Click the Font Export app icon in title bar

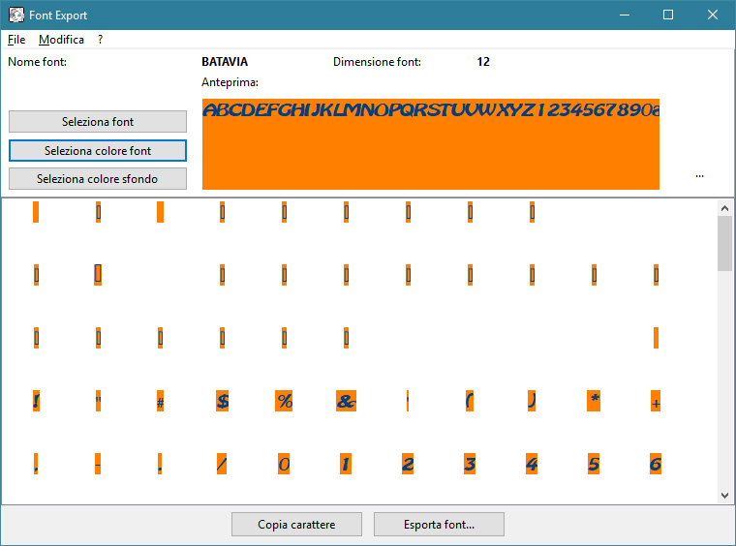[16, 15]
